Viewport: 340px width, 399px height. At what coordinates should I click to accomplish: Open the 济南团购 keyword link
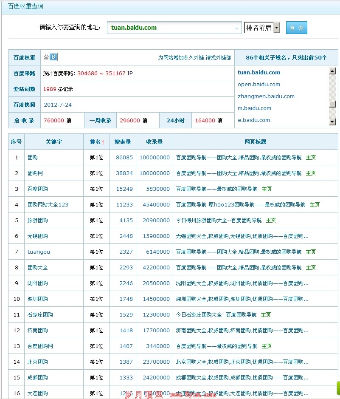click(38, 331)
